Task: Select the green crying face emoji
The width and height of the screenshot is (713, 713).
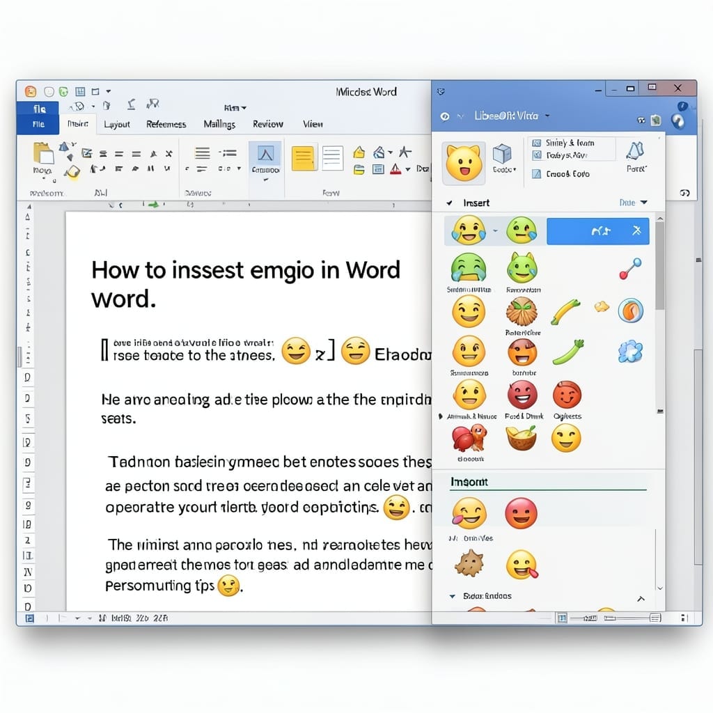Action: point(469,267)
